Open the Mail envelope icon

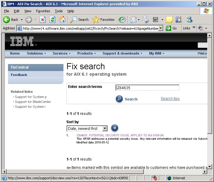pyautogui.click(x=133, y=20)
